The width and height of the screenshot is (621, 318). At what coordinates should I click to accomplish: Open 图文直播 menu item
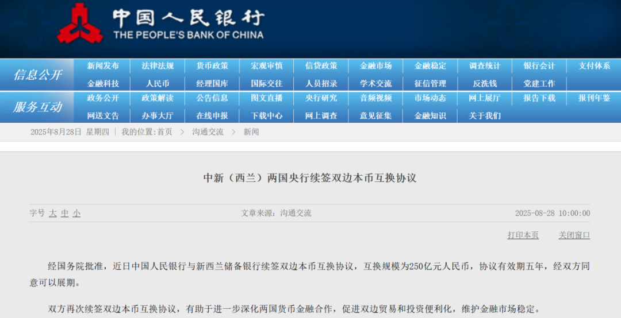point(267,98)
